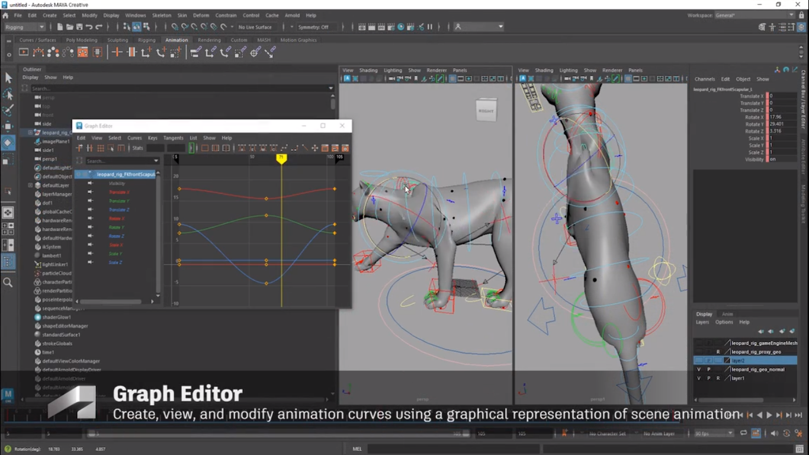Click Insert Keys tool in Graph Editor
The image size is (809, 455).
90,148
